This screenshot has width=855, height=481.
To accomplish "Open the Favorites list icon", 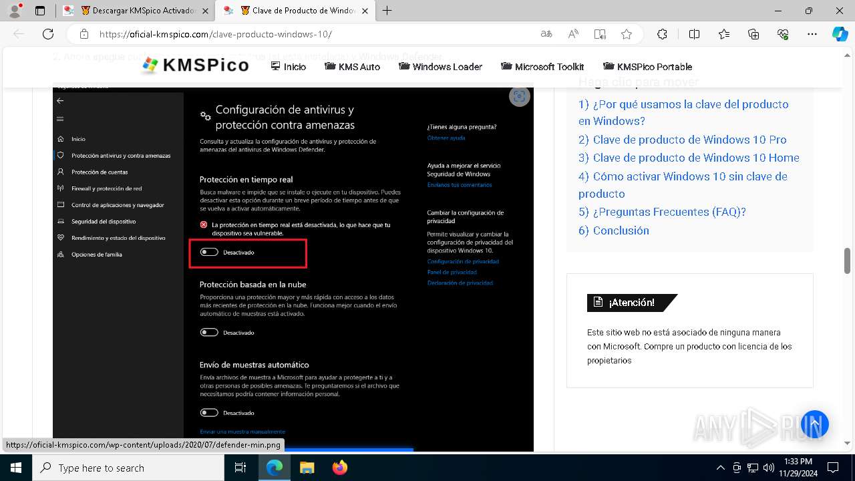I will coord(724,34).
